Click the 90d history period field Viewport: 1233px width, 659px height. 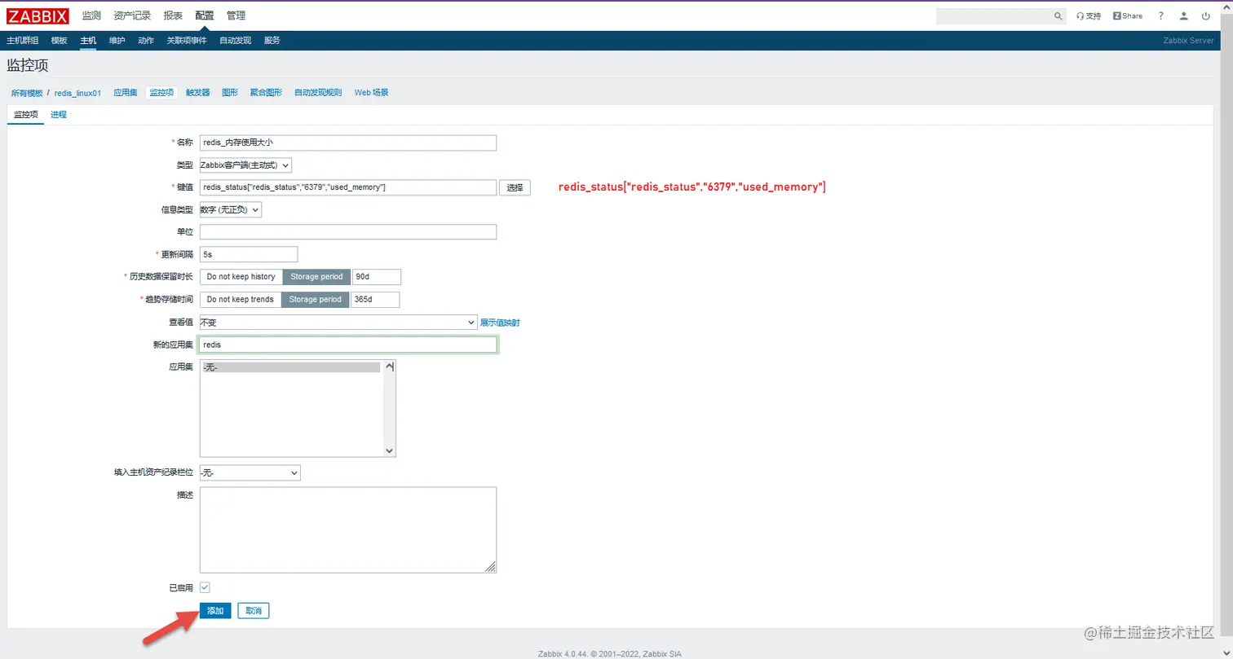(x=377, y=277)
